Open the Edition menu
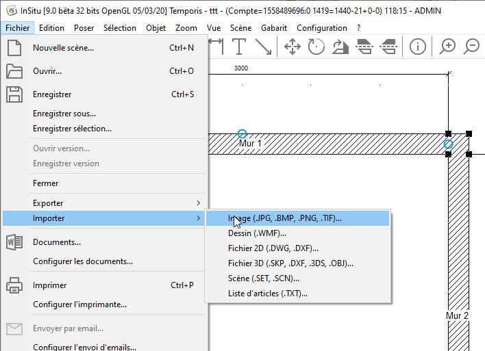This screenshot has height=351, width=485. 51,28
